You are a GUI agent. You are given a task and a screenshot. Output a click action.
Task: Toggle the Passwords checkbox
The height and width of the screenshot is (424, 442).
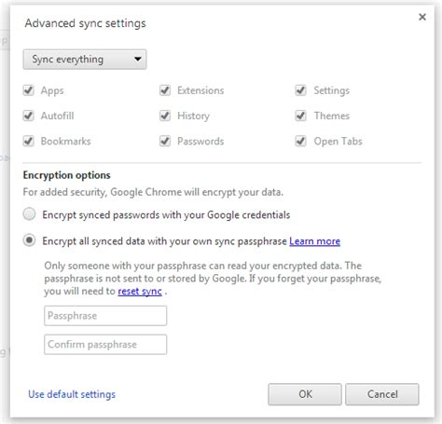(x=165, y=142)
